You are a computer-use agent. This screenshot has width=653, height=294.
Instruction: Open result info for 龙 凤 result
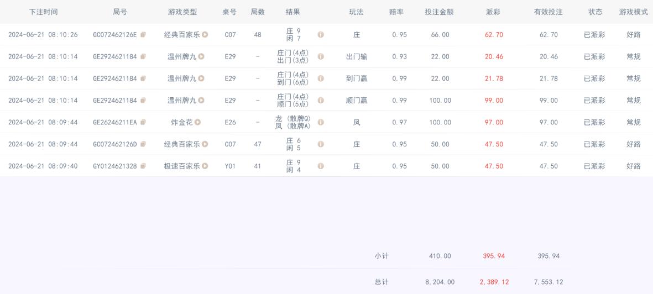pos(321,122)
